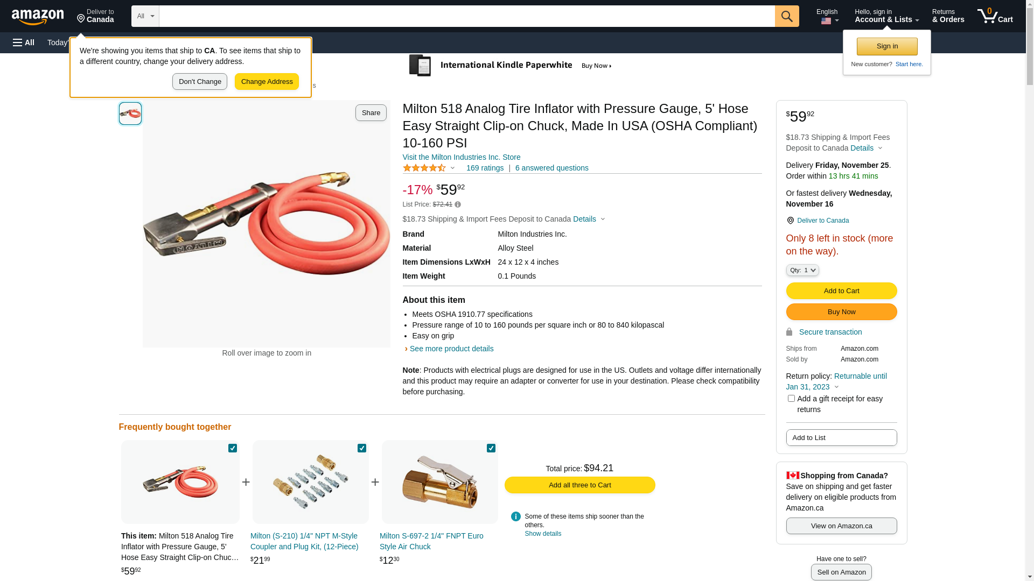Tick the gift receipt checkbox
Viewport: 1034px width, 581px height.
point(791,399)
